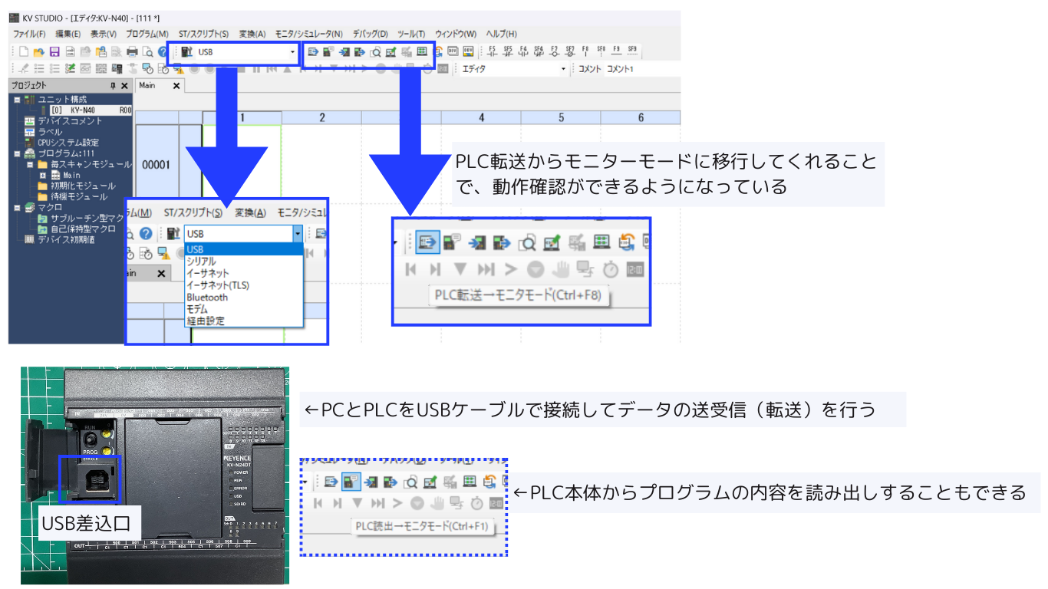This screenshot has height=589, width=1048.
Task: Save the project
Action: pyautogui.click(x=54, y=52)
